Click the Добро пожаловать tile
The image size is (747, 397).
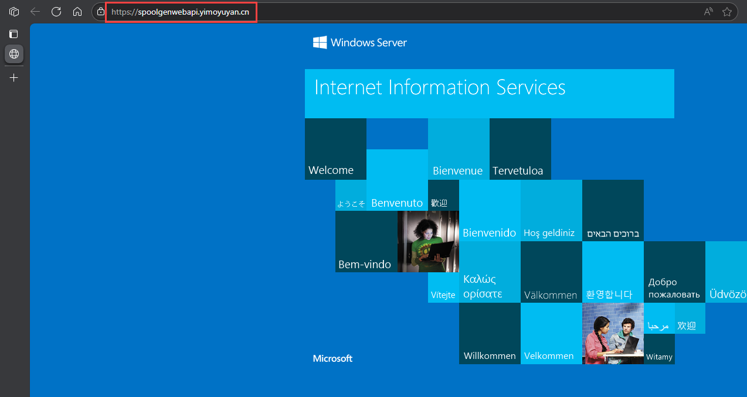[x=674, y=272]
